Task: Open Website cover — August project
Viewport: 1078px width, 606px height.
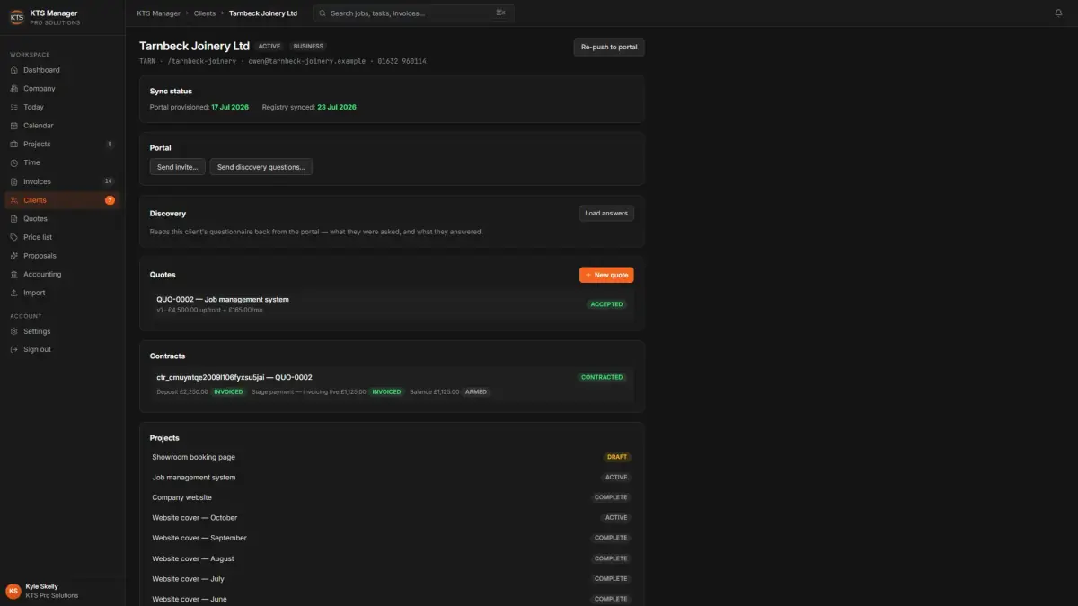Action: click(x=392, y=558)
